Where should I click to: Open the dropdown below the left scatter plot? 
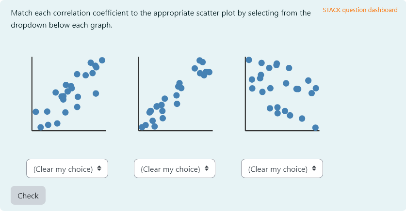[x=67, y=169]
